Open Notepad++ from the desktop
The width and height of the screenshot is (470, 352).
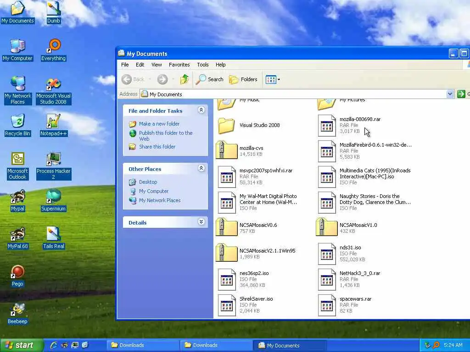coord(53,125)
